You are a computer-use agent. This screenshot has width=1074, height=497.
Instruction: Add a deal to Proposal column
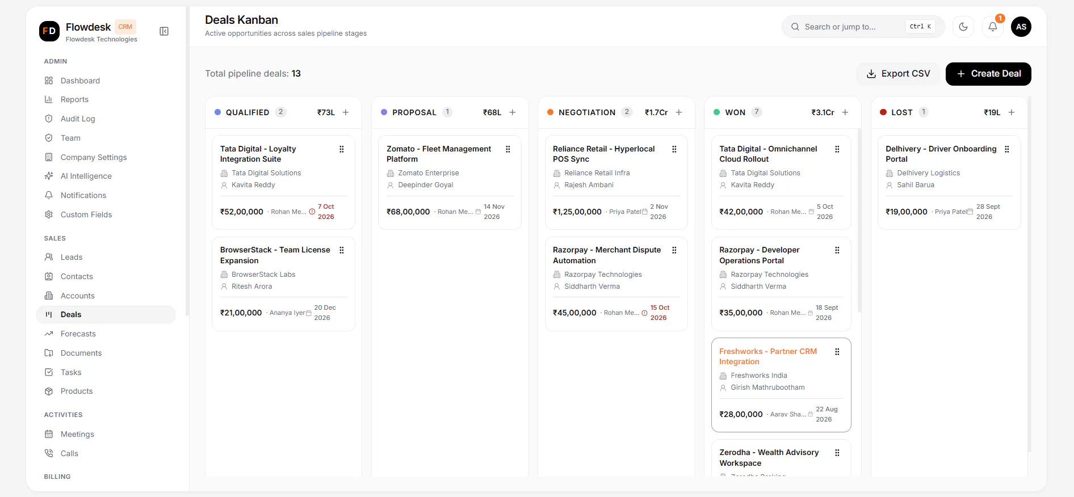513,112
